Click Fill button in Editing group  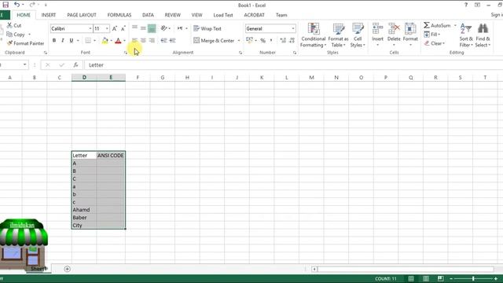431,35
